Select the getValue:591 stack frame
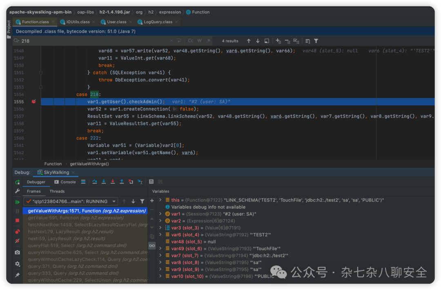Viewport: 441px width, 290px height. [x=85, y=218]
